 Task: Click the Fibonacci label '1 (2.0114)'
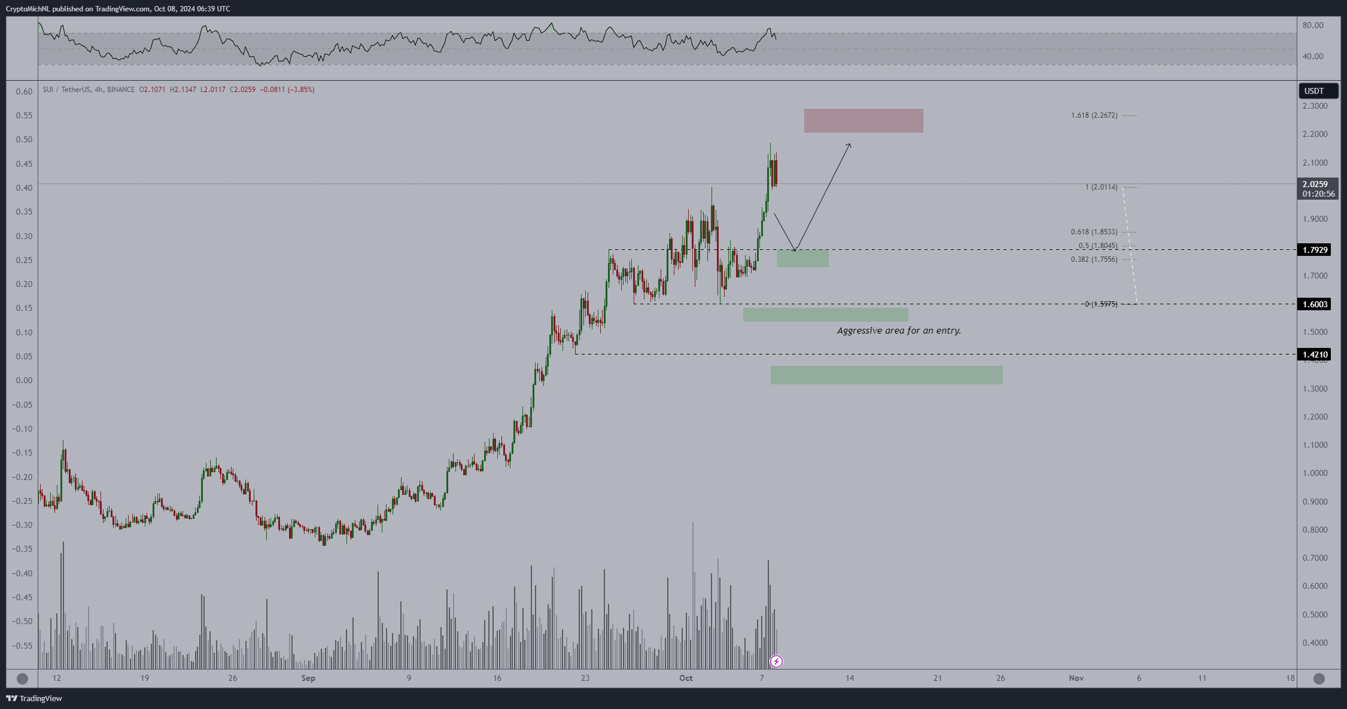[1101, 187]
